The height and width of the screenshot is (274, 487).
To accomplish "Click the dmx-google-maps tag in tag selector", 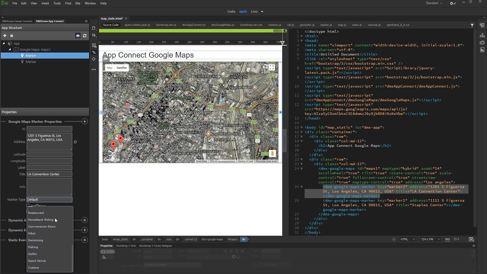I will [212, 239].
